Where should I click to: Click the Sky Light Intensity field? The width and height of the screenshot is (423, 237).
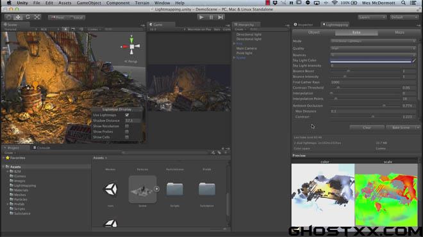click(373, 66)
